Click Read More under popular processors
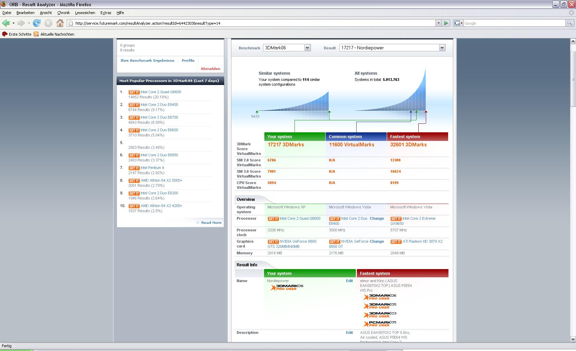Screen dimensions: 576x351 (x=211, y=223)
